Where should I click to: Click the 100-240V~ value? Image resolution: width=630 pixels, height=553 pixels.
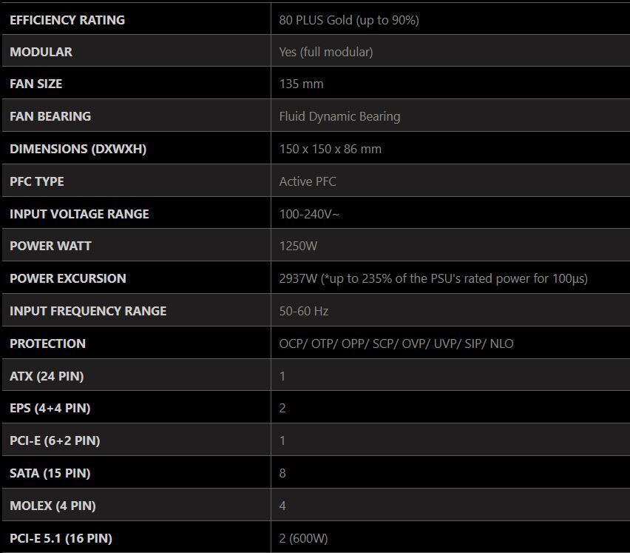pos(310,214)
